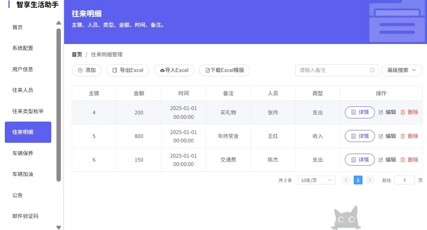Click 编辑 for the 张伟 row
The width and height of the screenshot is (427, 230).
tap(387, 112)
